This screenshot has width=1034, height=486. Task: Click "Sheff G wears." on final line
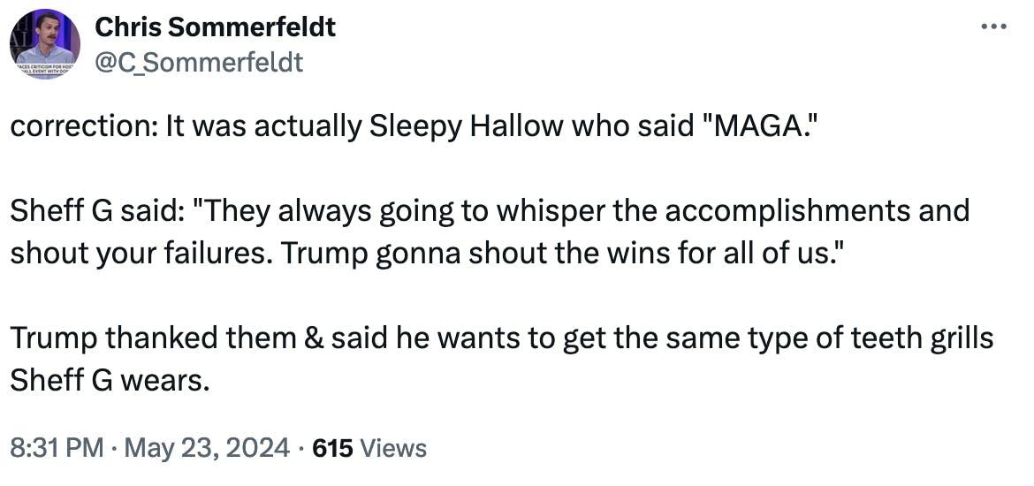(x=110, y=381)
